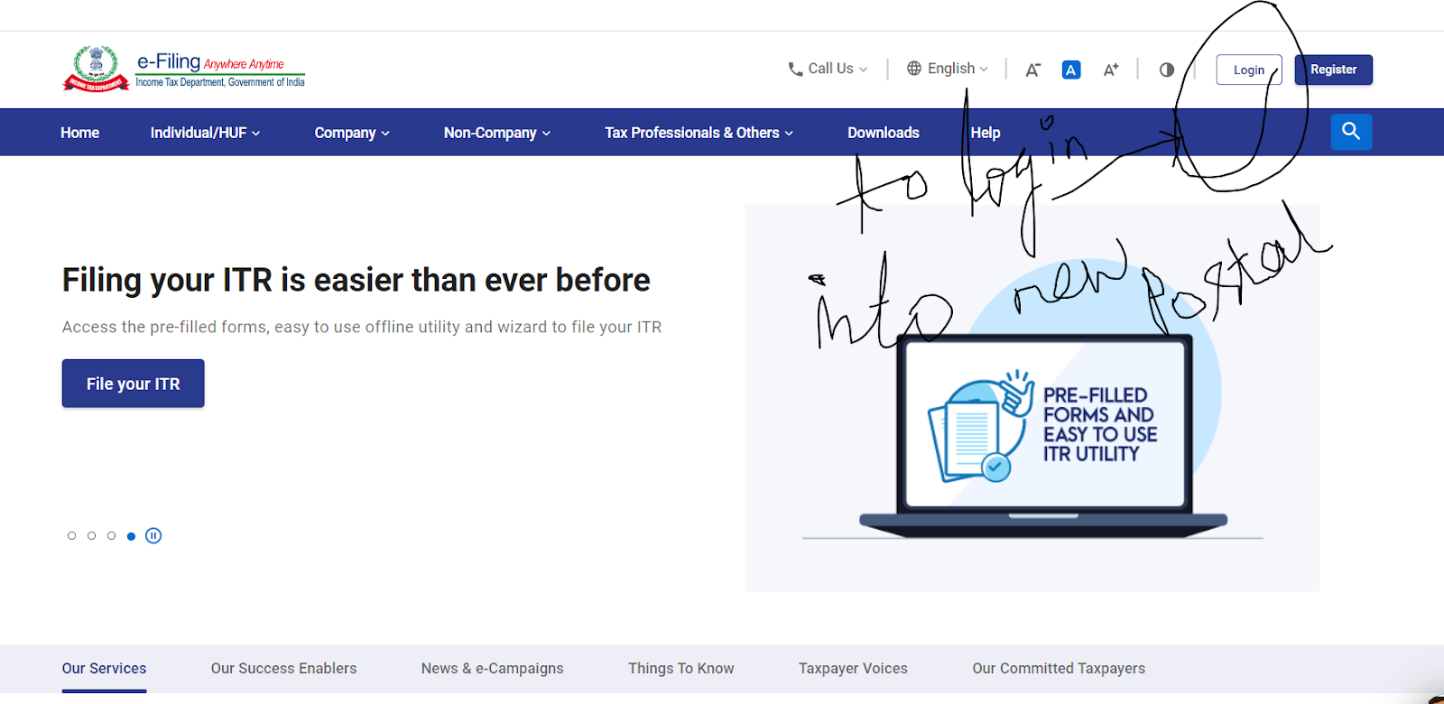Open the Downloads menu item

coord(883,133)
